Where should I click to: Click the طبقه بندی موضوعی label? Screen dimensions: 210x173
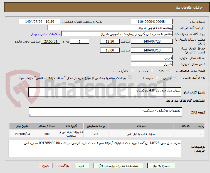tap(191, 71)
